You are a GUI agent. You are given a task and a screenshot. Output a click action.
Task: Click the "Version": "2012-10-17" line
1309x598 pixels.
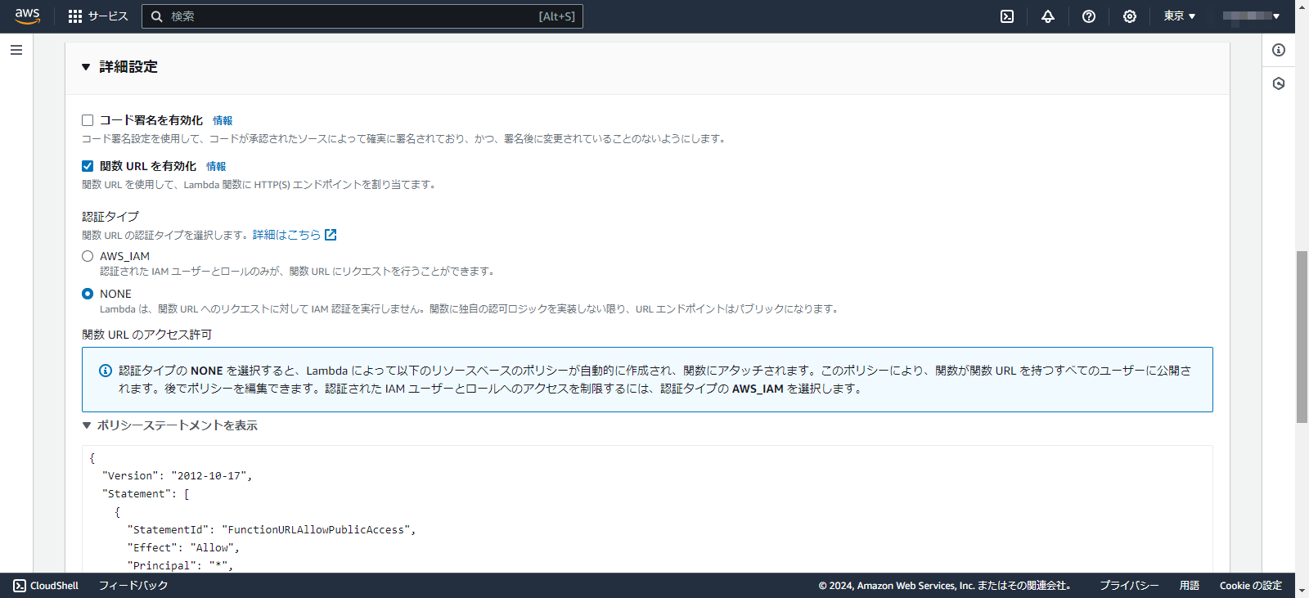tap(177, 476)
